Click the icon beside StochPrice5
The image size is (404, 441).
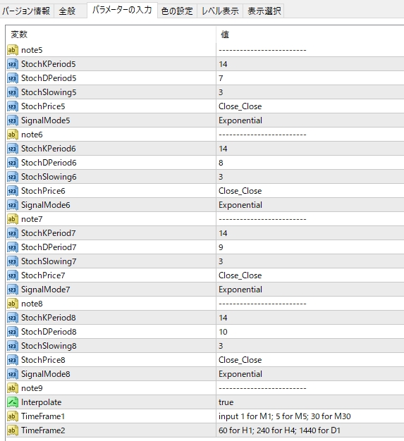[13, 106]
